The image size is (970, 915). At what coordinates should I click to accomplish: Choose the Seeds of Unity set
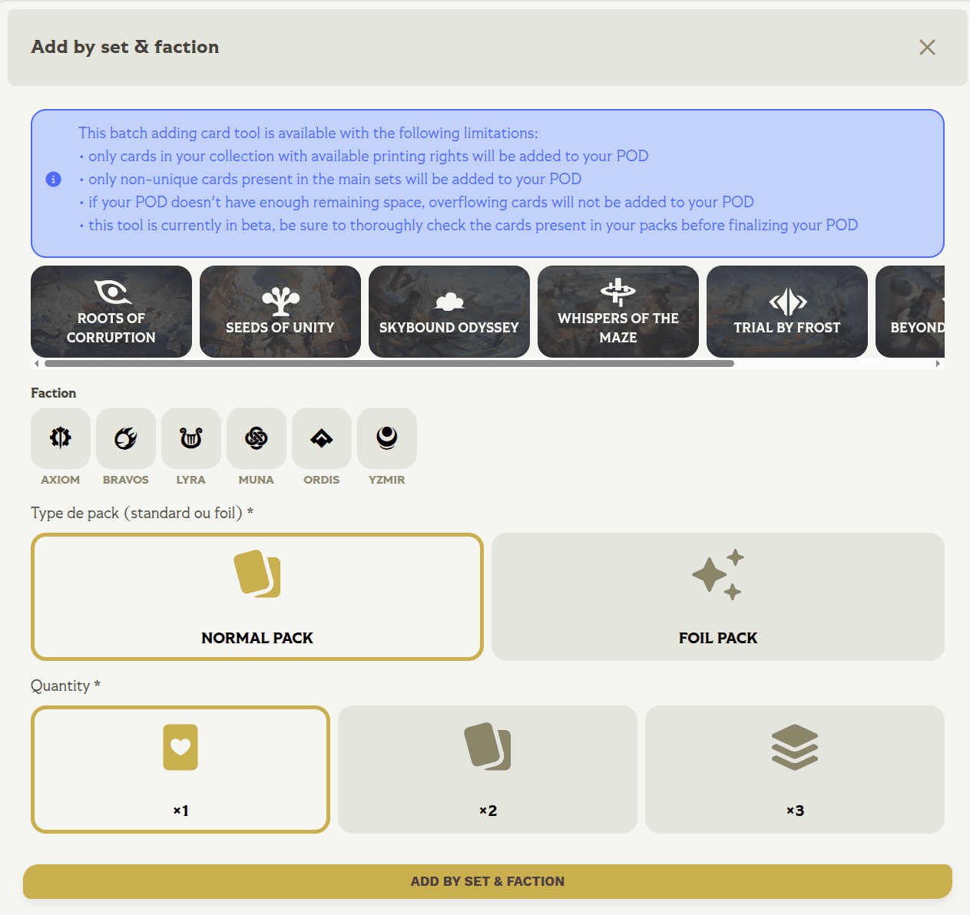[x=280, y=312]
